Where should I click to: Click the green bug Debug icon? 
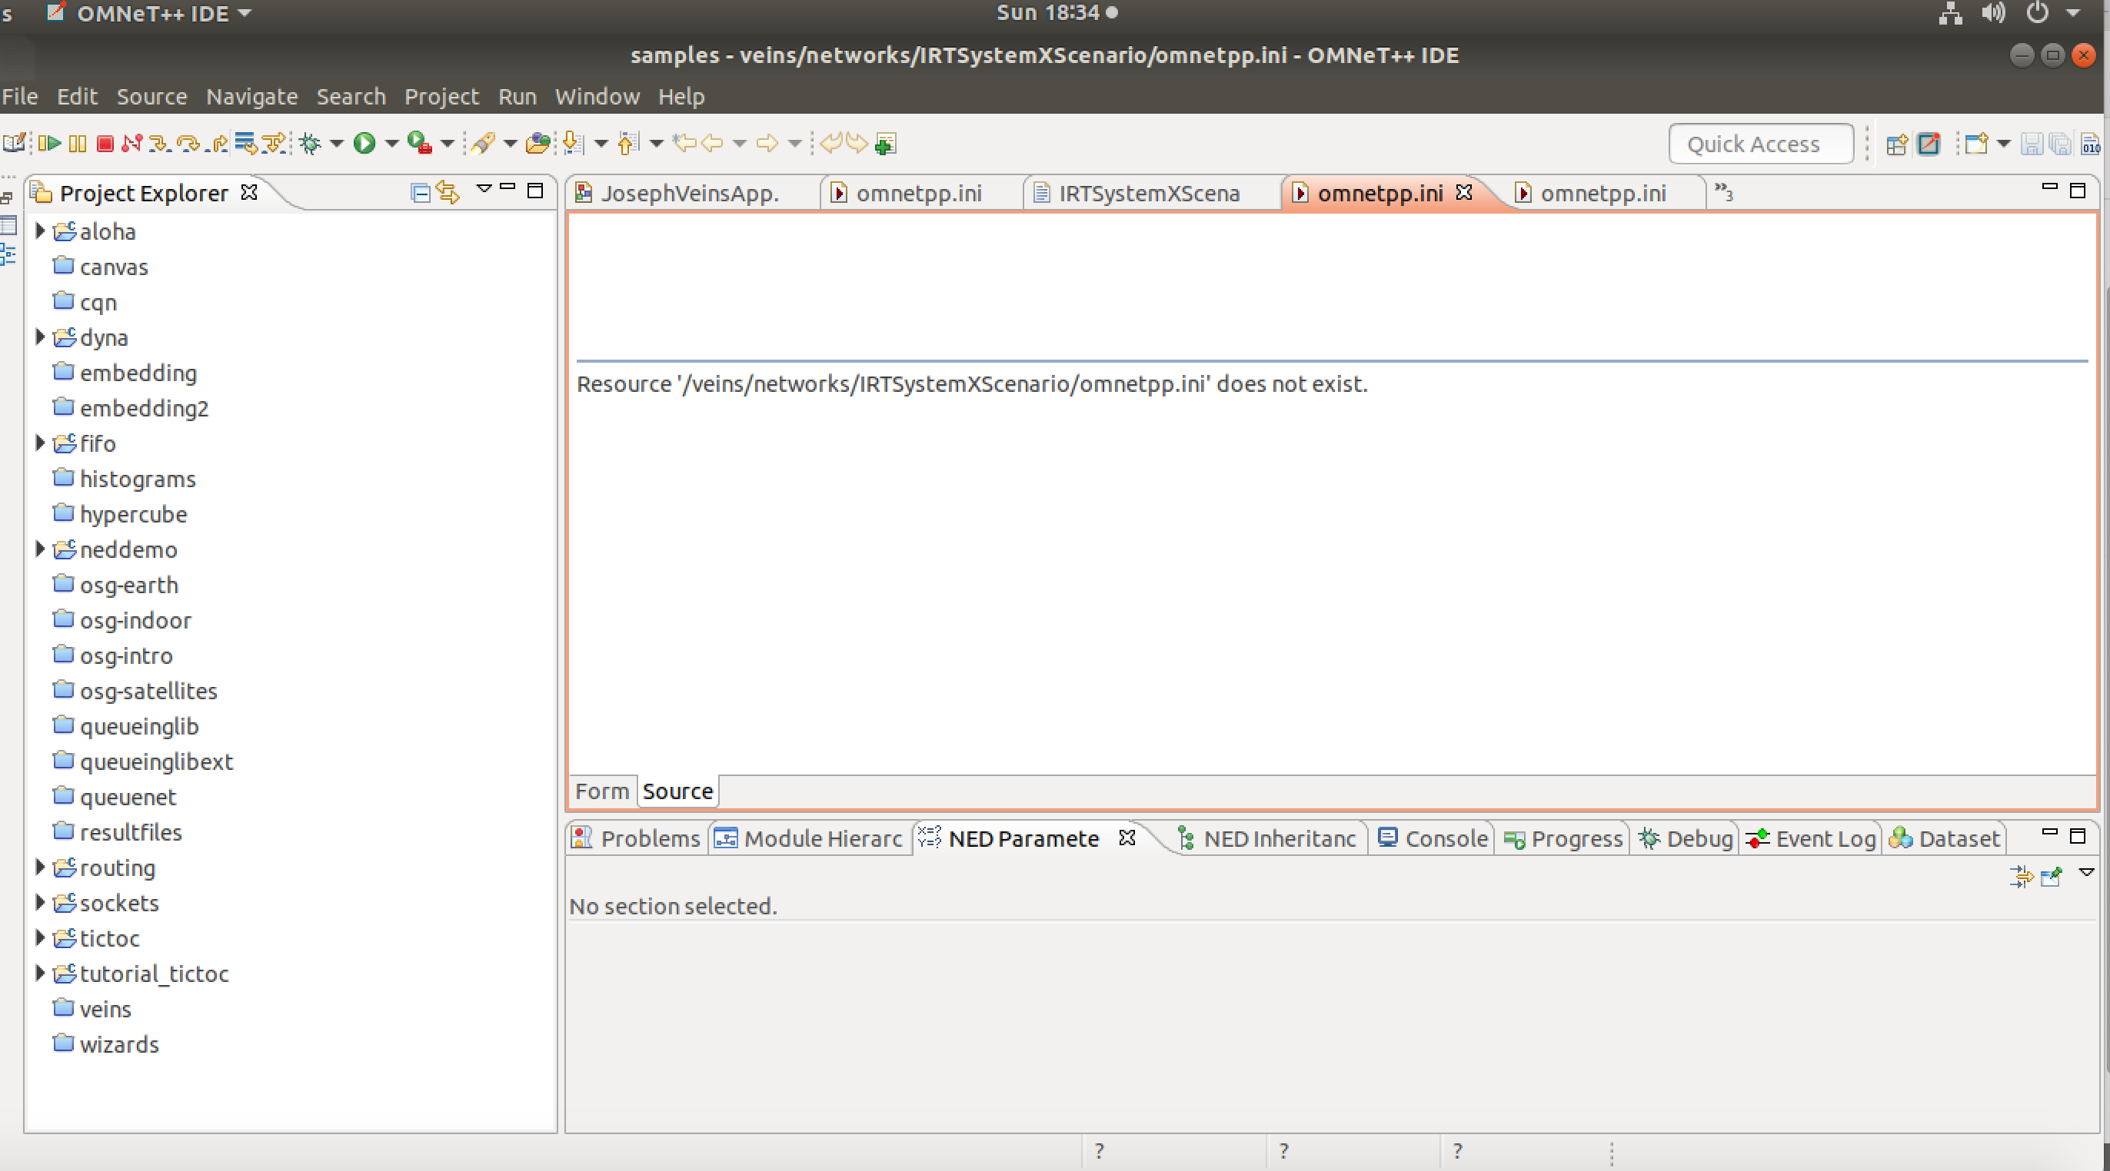(x=310, y=144)
